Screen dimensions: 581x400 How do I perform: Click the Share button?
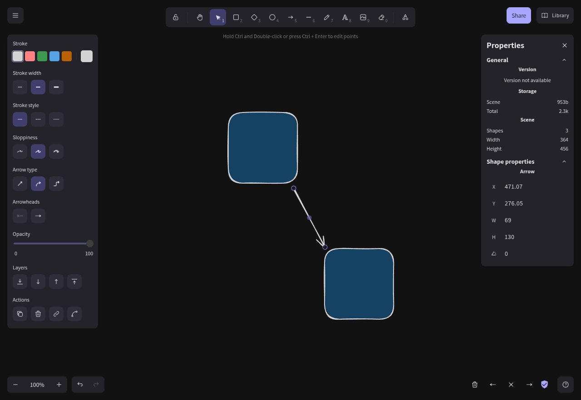[519, 15]
